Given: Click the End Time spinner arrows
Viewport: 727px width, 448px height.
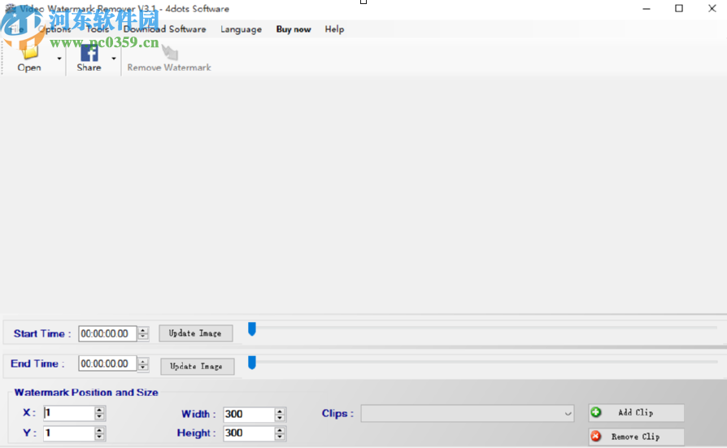Looking at the screenshot, I should (143, 364).
